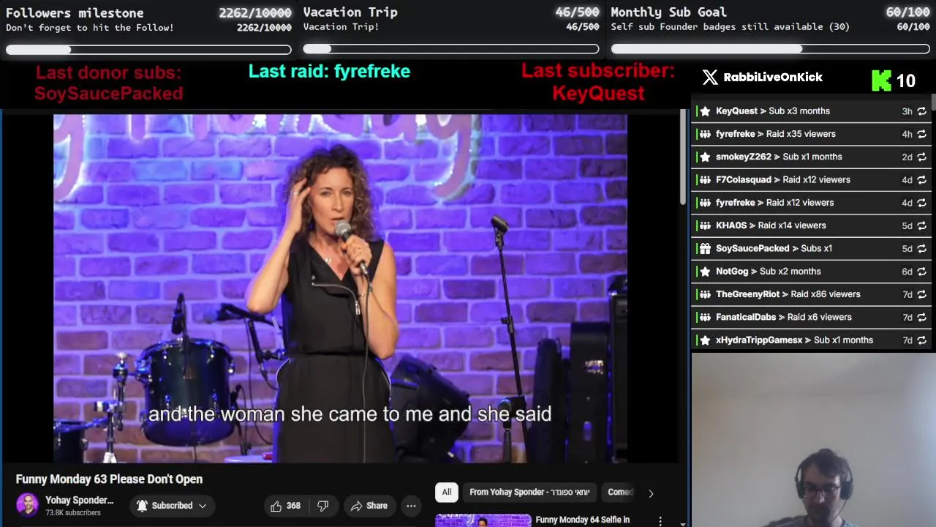
Task: Click gift icon on SoySaucePacked row
Action: click(x=705, y=248)
